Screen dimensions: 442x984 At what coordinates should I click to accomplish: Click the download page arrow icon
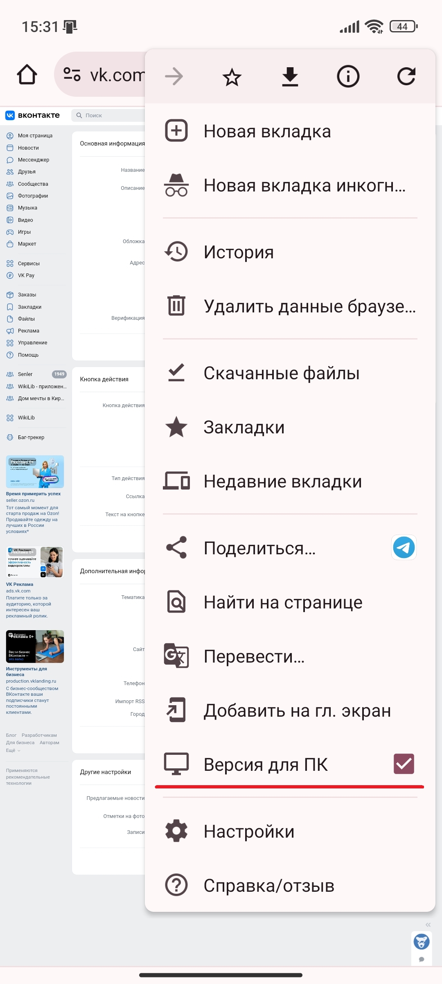coord(290,77)
